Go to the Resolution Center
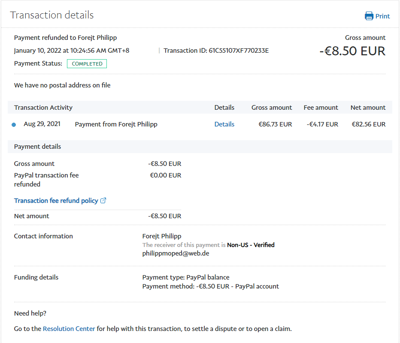The height and width of the screenshot is (343, 400). [69, 329]
